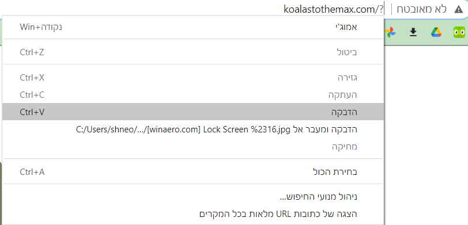Click the Ctrl+A shortcut label row
Image resolution: width=468 pixels, height=225 pixels.
pyautogui.click(x=32, y=172)
